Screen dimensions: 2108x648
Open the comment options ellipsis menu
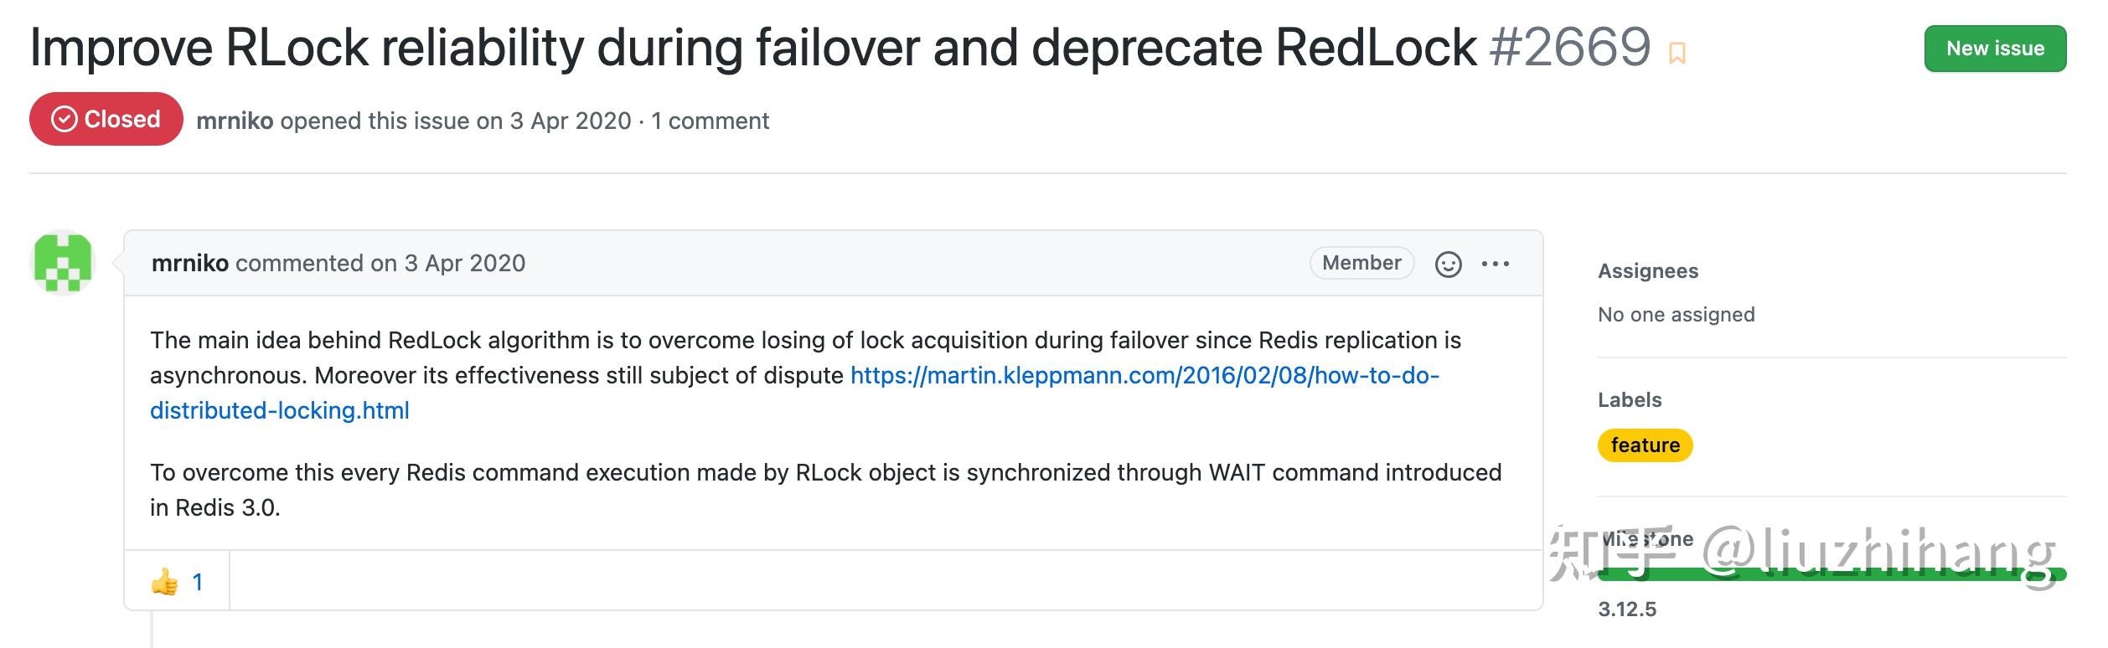(1498, 263)
